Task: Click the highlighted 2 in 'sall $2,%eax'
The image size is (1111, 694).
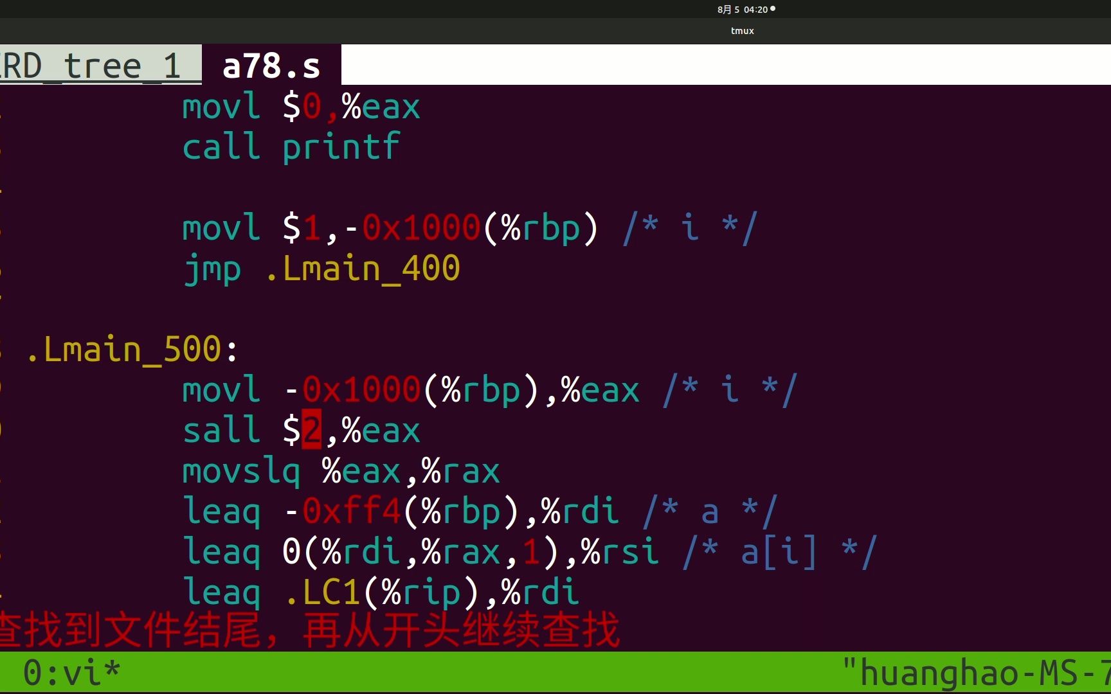Action: (x=311, y=430)
